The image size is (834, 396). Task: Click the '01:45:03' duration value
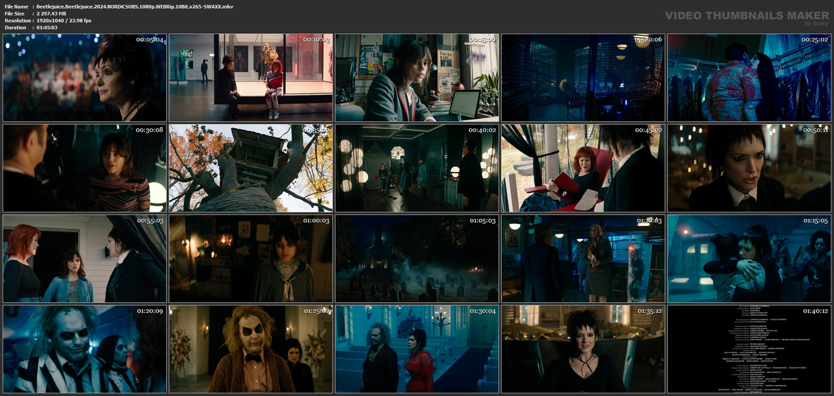pyautogui.click(x=47, y=28)
